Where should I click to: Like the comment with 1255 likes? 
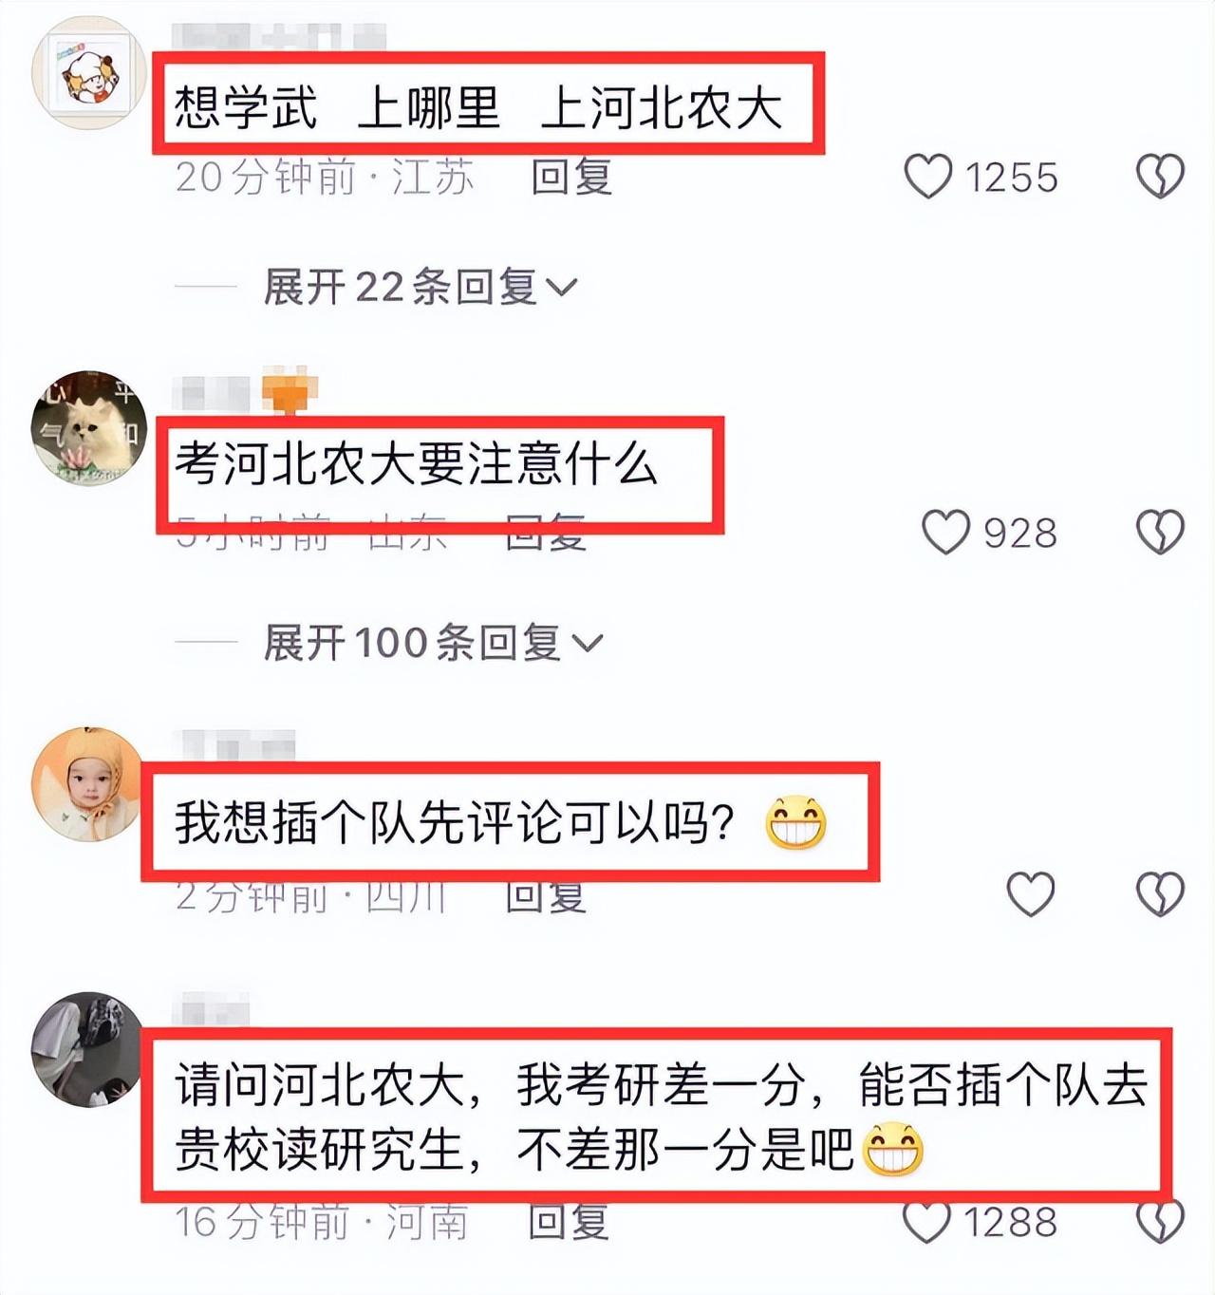pos(927,177)
